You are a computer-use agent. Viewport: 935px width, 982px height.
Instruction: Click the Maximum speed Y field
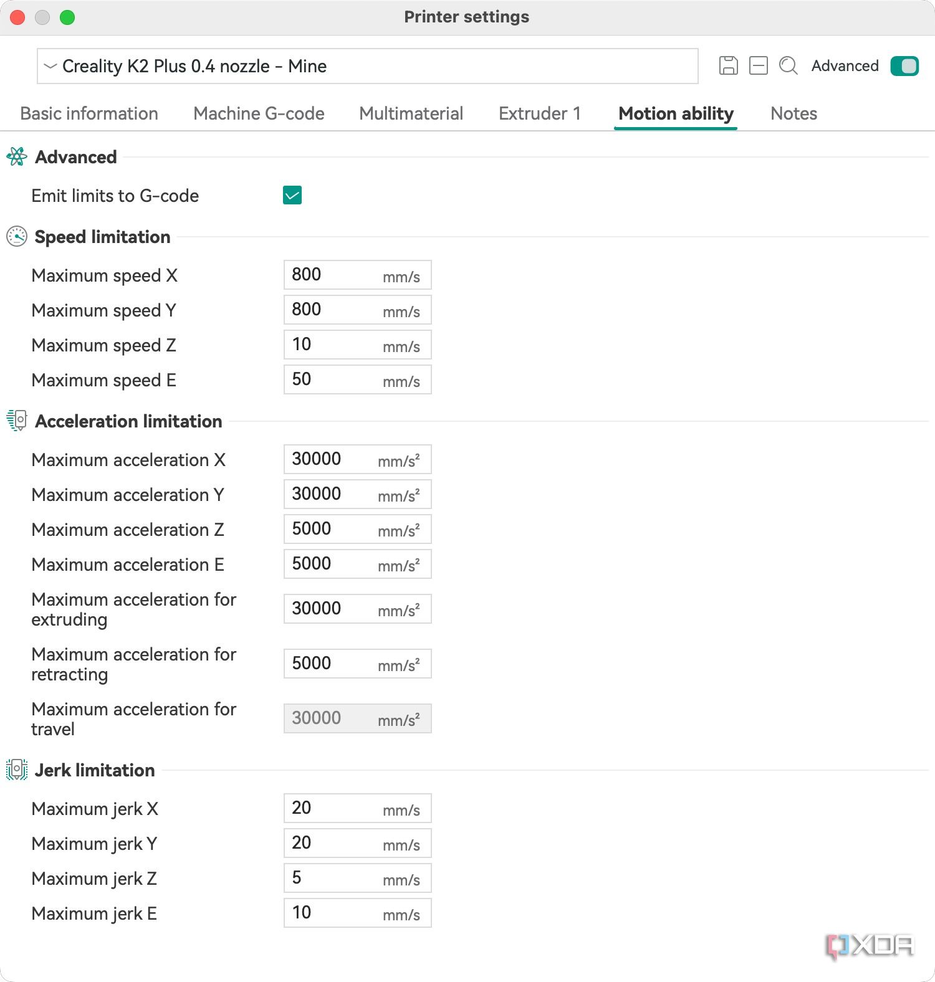tap(357, 310)
